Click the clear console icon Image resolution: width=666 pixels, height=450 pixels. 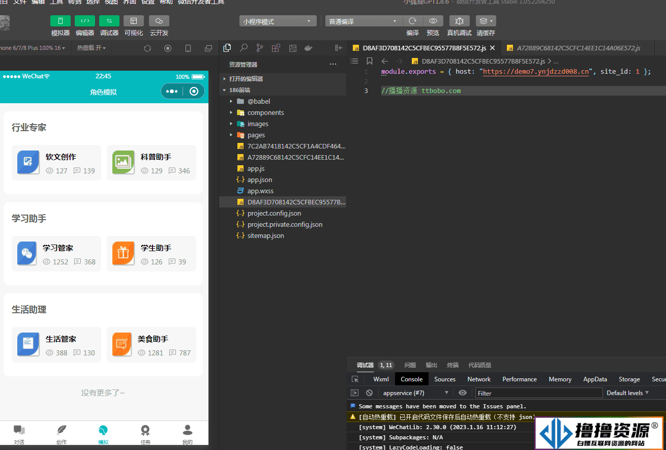[x=369, y=393]
